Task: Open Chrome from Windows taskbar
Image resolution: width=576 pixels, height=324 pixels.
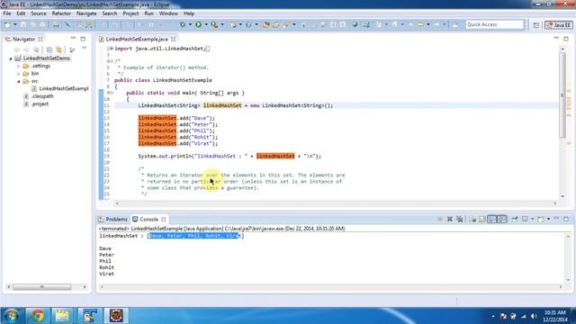Action: tap(37, 316)
